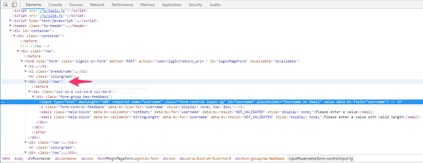This screenshot has width=423, height=163.
Task: Collapse the div form-group has-feedback node
Action: click(33, 97)
